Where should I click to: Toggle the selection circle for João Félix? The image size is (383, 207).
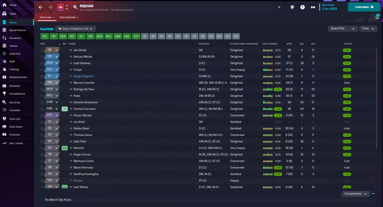pos(42,142)
